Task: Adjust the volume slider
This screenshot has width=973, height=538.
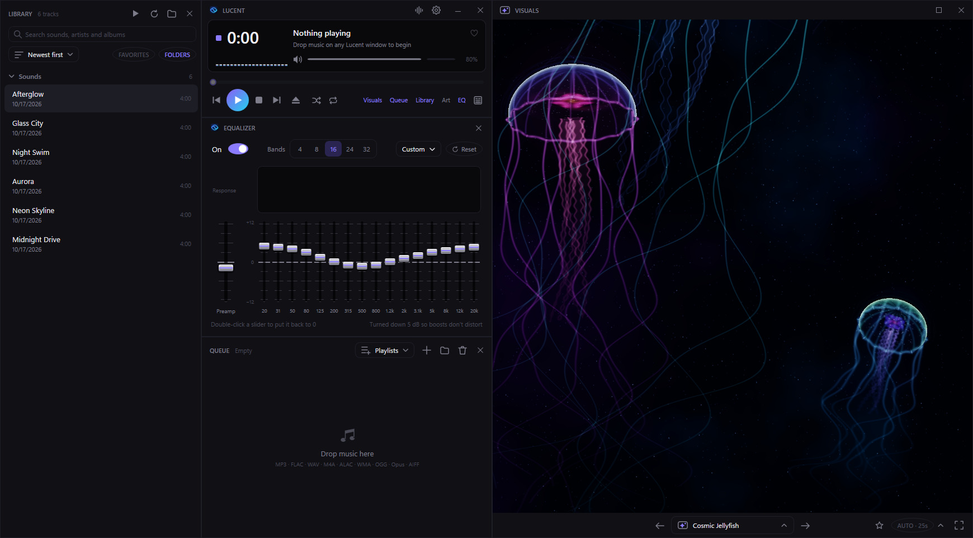Action: 381,59
